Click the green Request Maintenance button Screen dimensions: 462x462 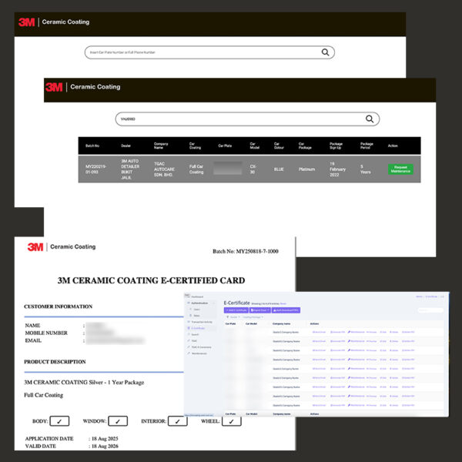[400, 169]
